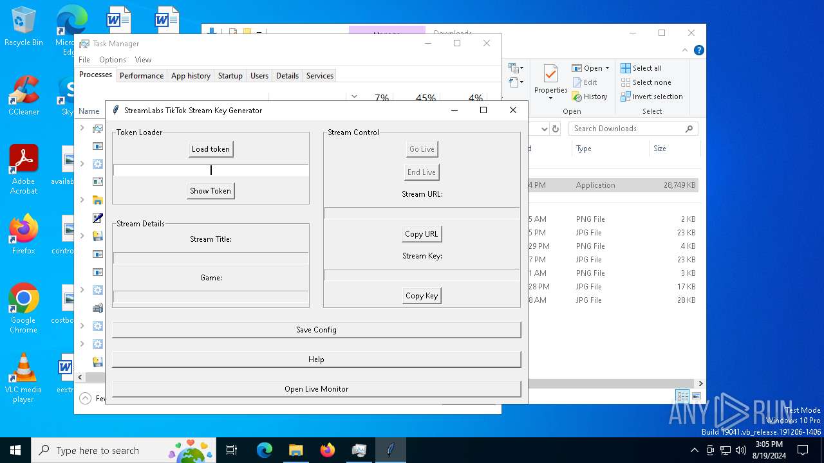Click the volume icon in system tray

coord(741,450)
